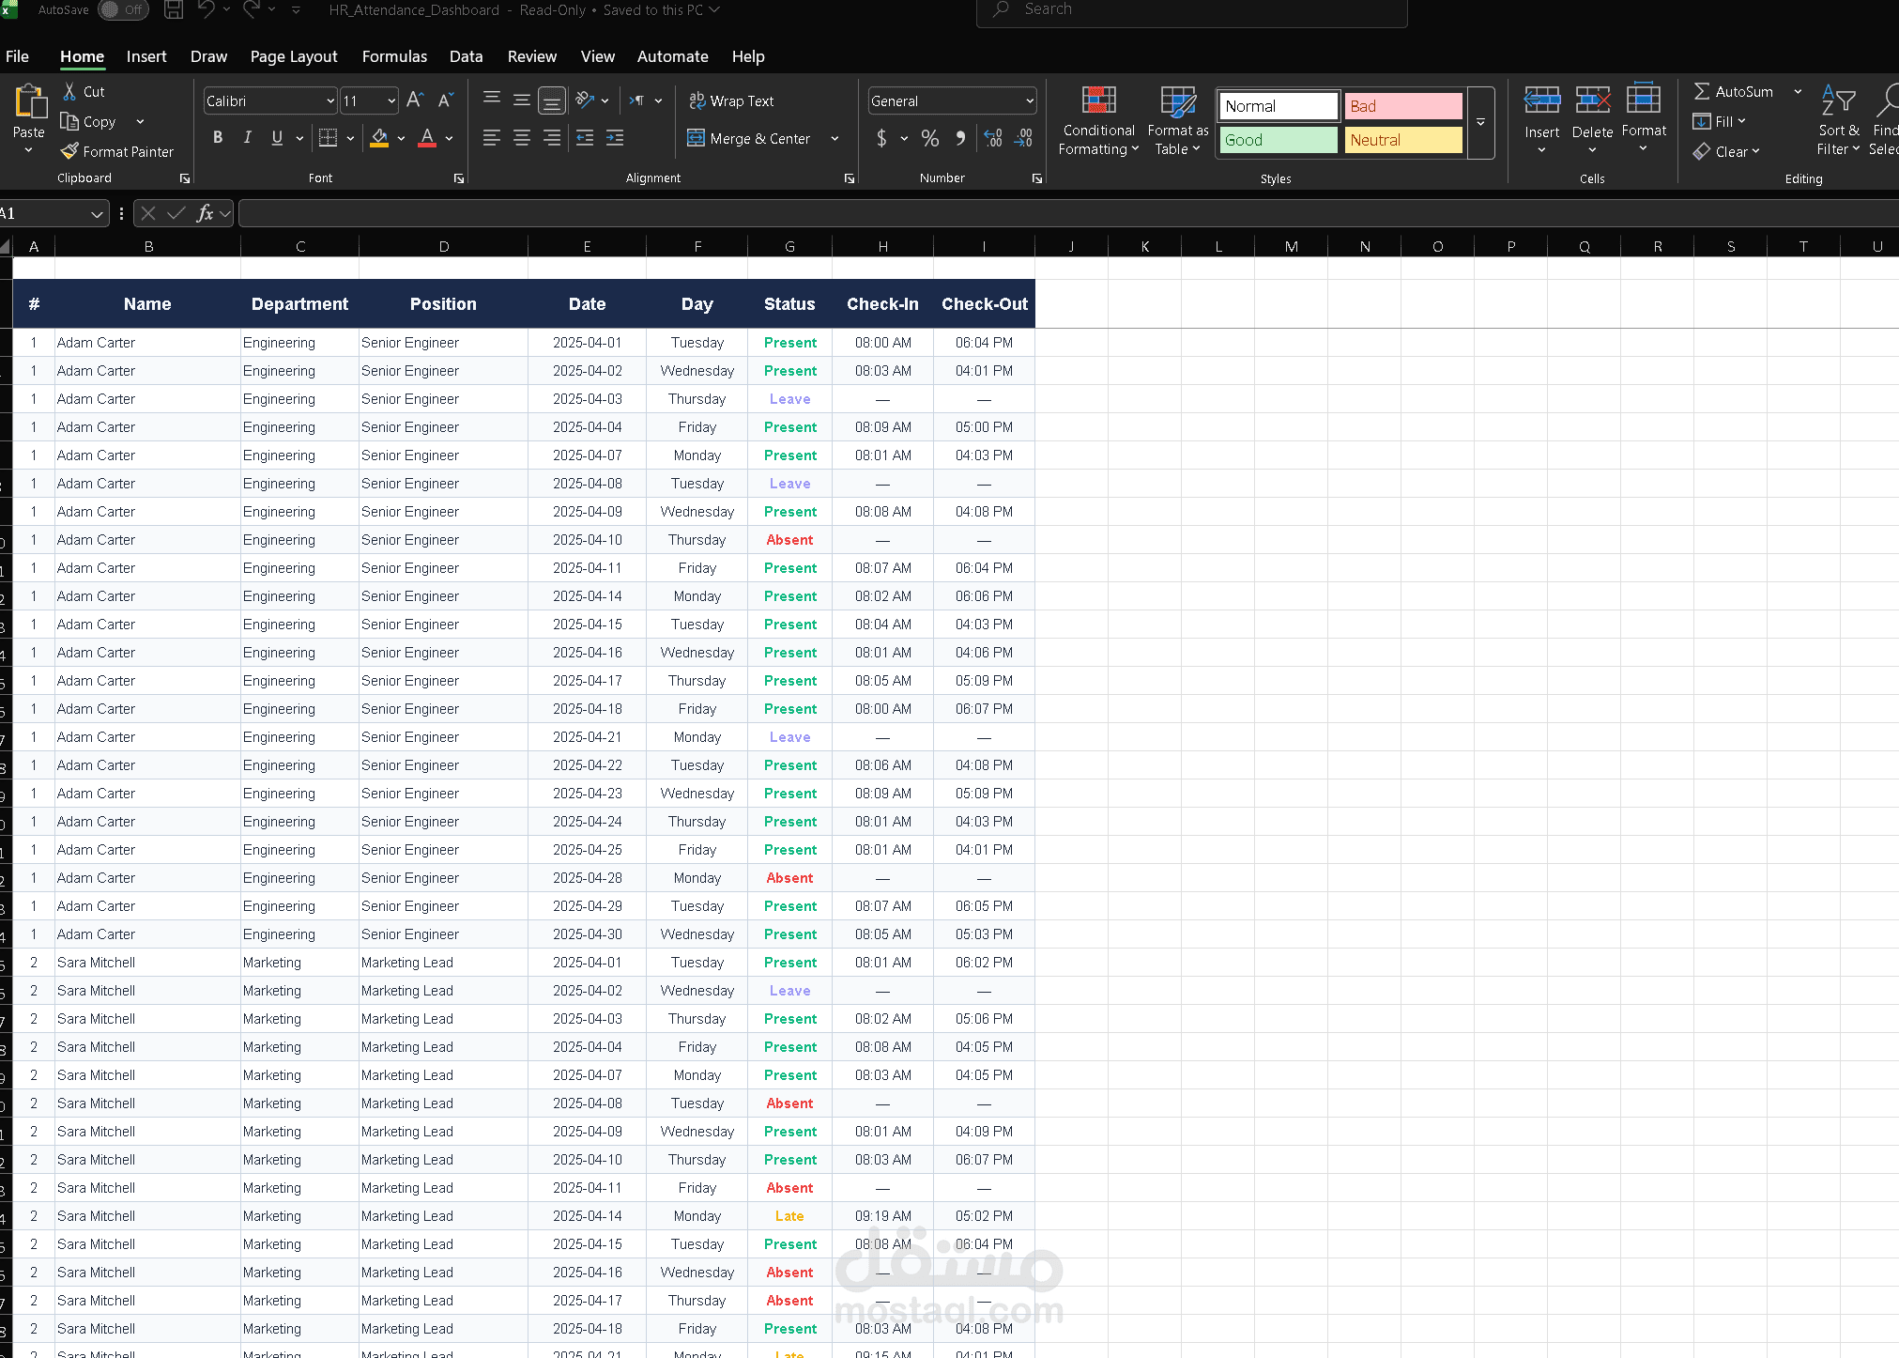
Task: Click the Save floppy disk icon
Action: point(174,9)
